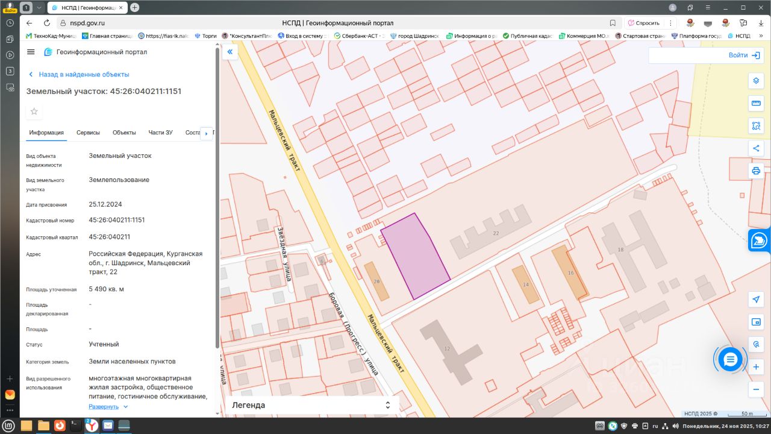Click the left panel vertical scrollbar
The width and height of the screenshot is (771, 434).
[217, 199]
